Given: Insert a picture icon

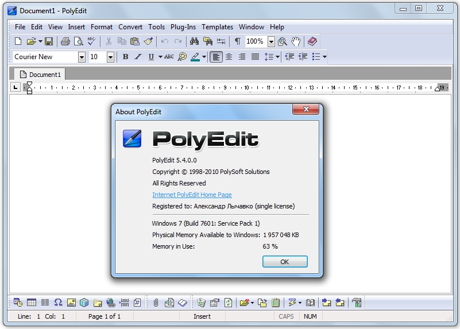Looking at the screenshot, I should (71, 303).
